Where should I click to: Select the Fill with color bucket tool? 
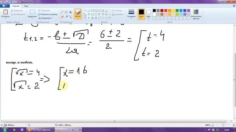(66, 12)
